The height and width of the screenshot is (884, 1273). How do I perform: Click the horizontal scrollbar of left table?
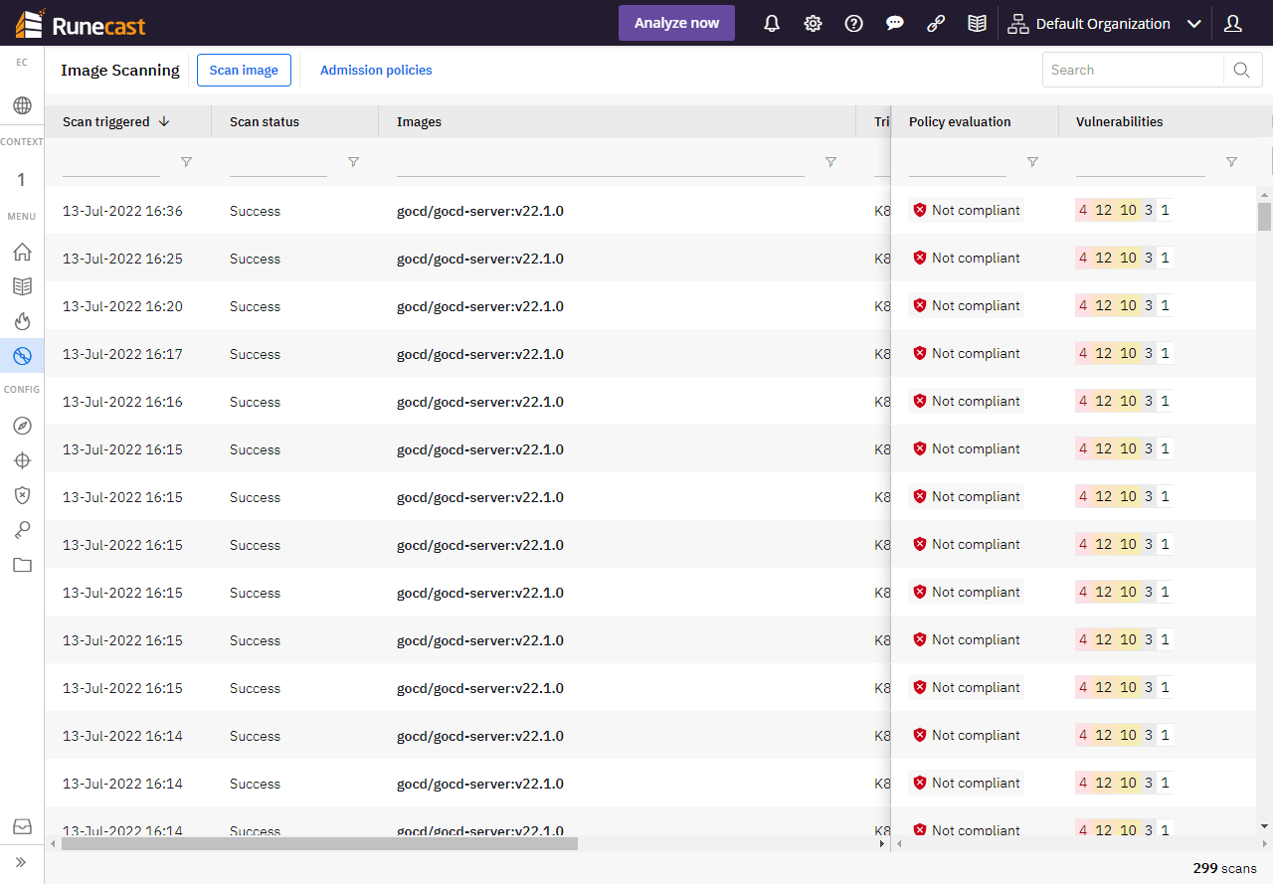(x=319, y=843)
